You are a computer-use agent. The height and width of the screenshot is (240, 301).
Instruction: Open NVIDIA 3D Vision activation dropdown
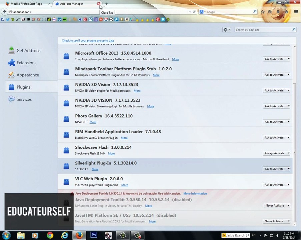tap(276, 90)
